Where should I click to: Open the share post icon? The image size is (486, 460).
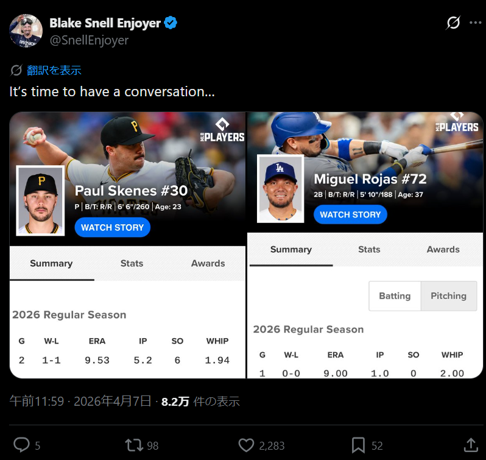click(x=470, y=445)
